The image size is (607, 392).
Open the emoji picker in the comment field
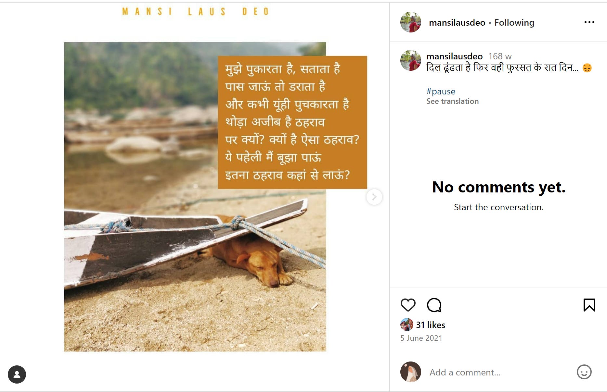[x=585, y=372]
